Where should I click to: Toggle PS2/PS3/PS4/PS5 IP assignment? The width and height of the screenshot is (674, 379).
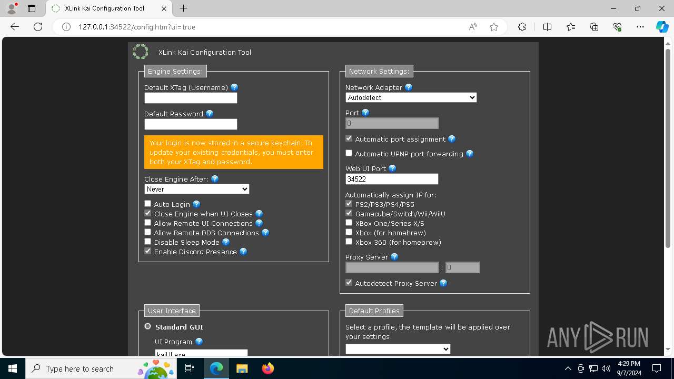(x=349, y=204)
